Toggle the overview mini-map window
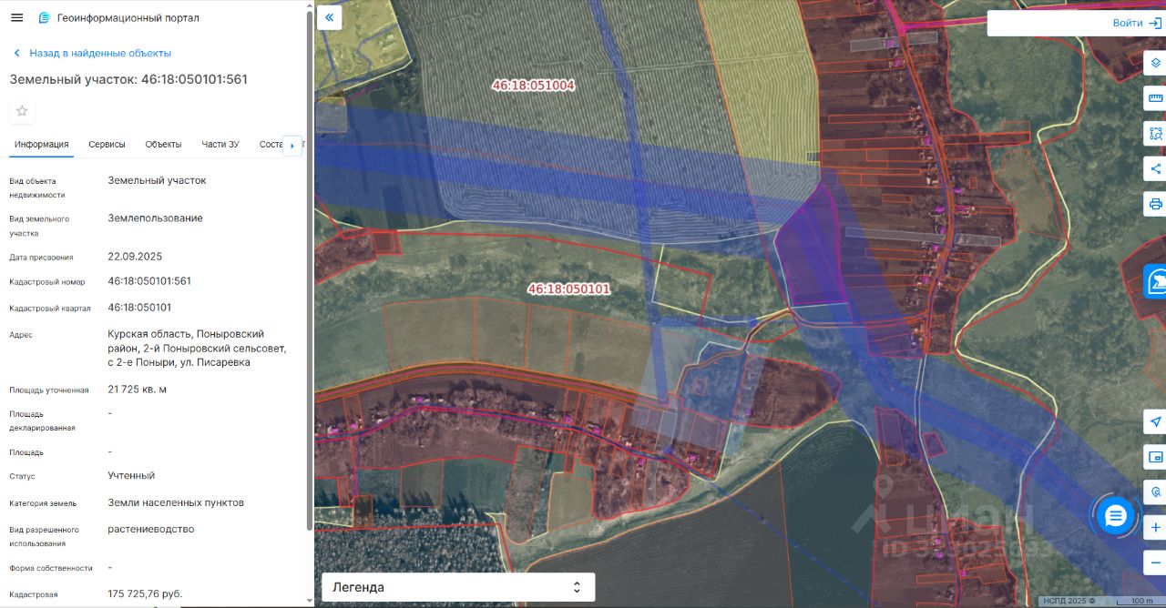The width and height of the screenshot is (1166, 608). pyautogui.click(x=1155, y=457)
